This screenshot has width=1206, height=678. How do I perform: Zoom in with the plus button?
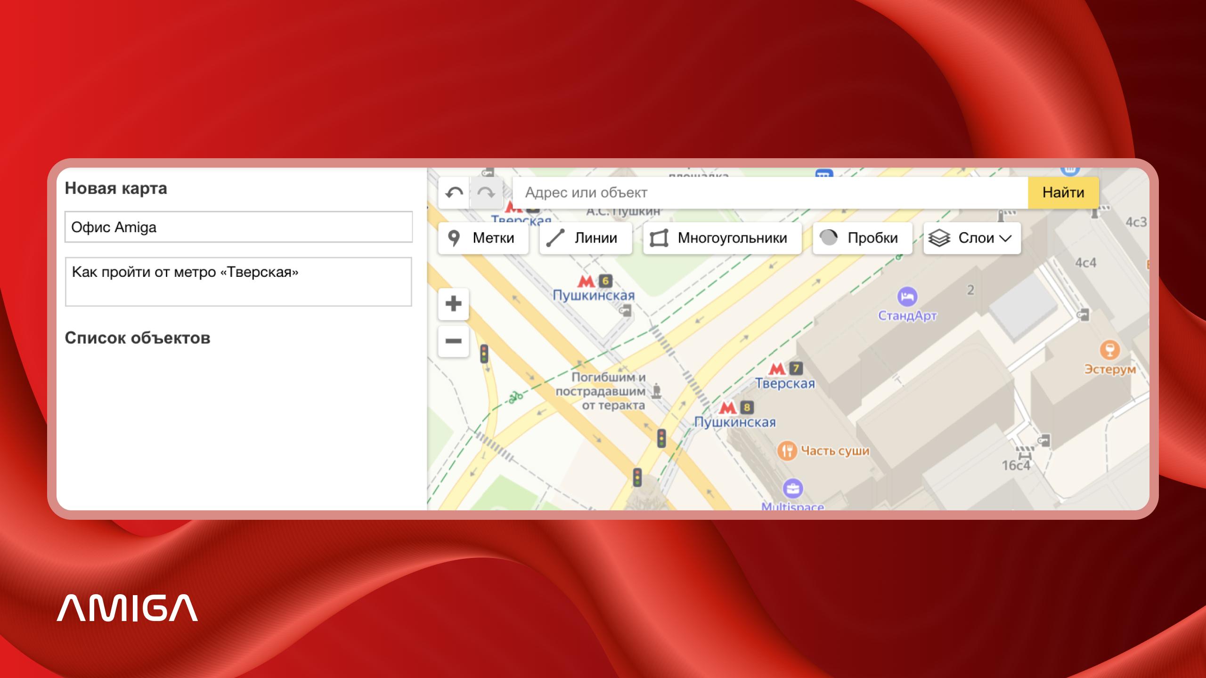(x=453, y=304)
